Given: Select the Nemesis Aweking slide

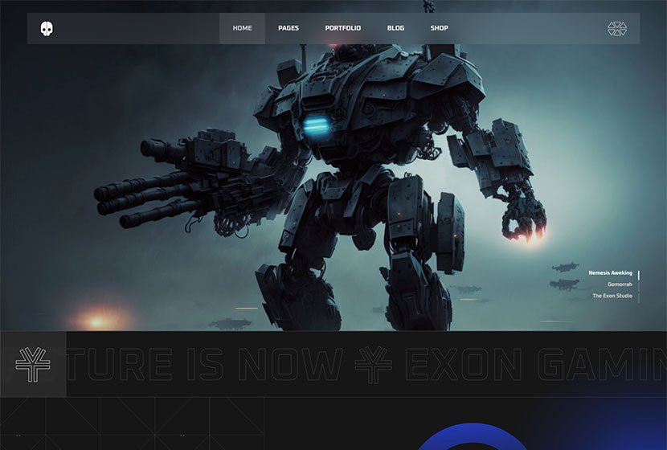Looking at the screenshot, I should tap(610, 273).
